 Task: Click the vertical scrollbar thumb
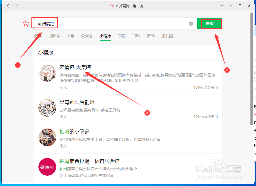pyautogui.click(x=252, y=69)
